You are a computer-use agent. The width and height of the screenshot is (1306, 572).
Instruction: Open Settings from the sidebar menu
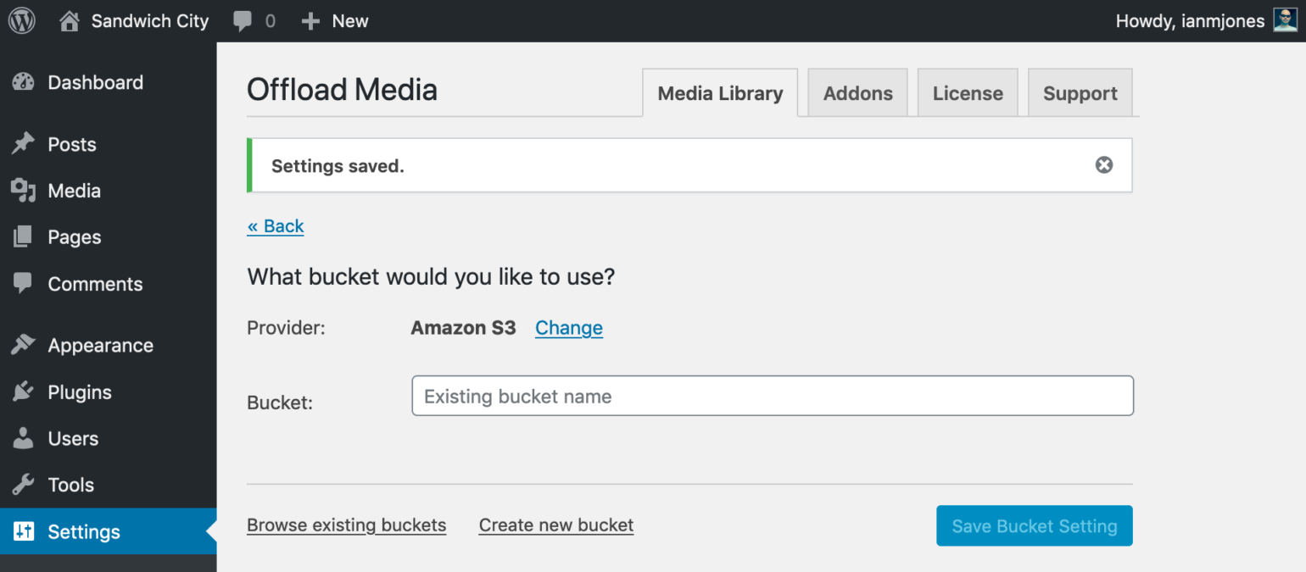point(83,531)
